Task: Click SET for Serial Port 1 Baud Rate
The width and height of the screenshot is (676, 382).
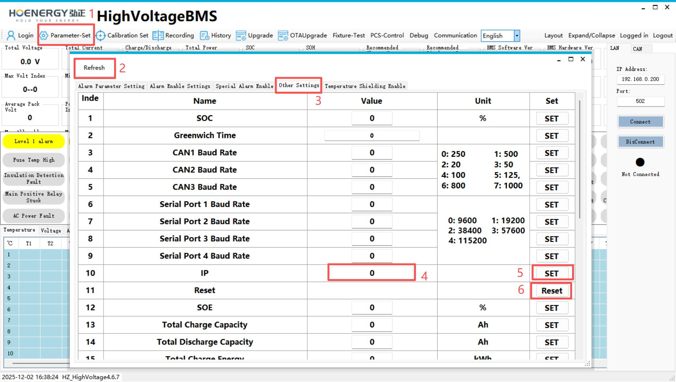Action: [x=552, y=205]
